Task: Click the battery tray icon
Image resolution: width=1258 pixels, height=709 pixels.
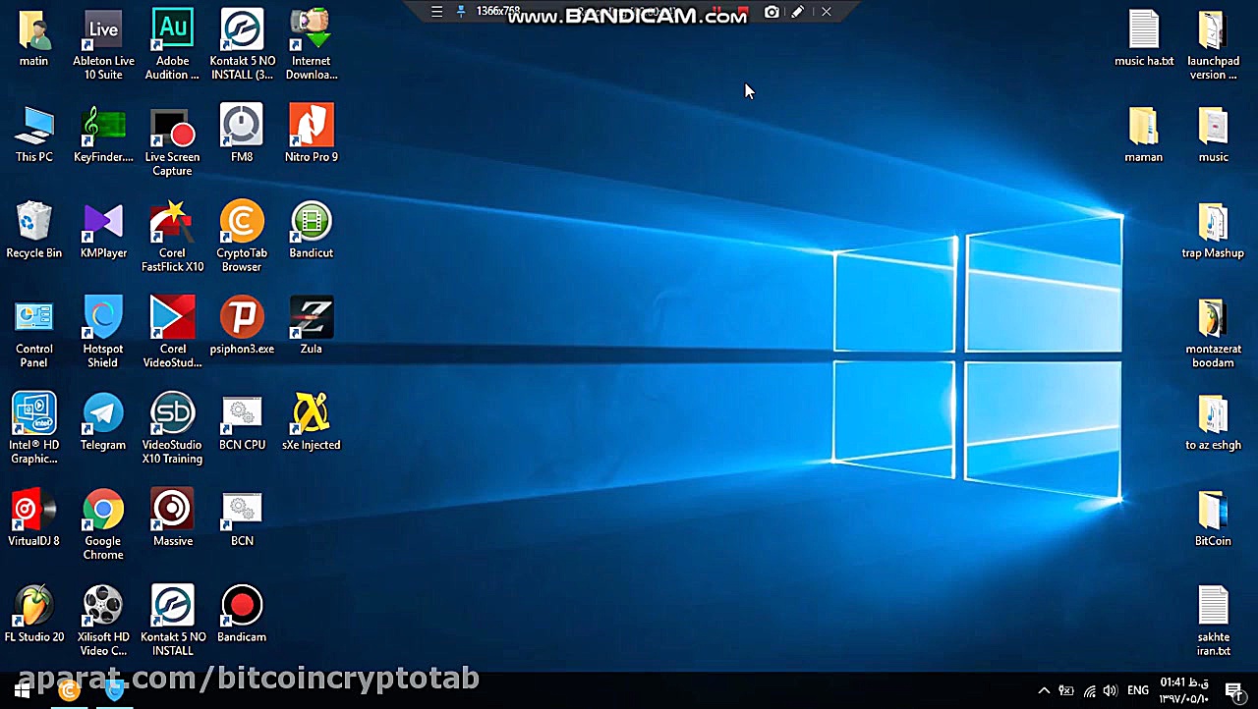Action: (1066, 690)
